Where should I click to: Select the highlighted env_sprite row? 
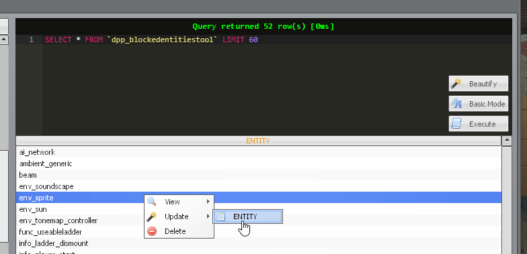click(259, 198)
